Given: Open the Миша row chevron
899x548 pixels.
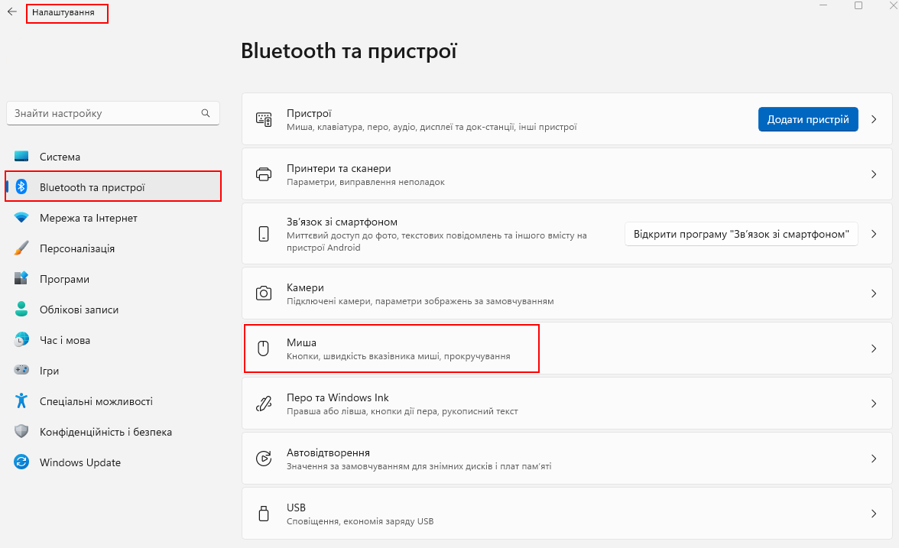Looking at the screenshot, I should (x=874, y=349).
